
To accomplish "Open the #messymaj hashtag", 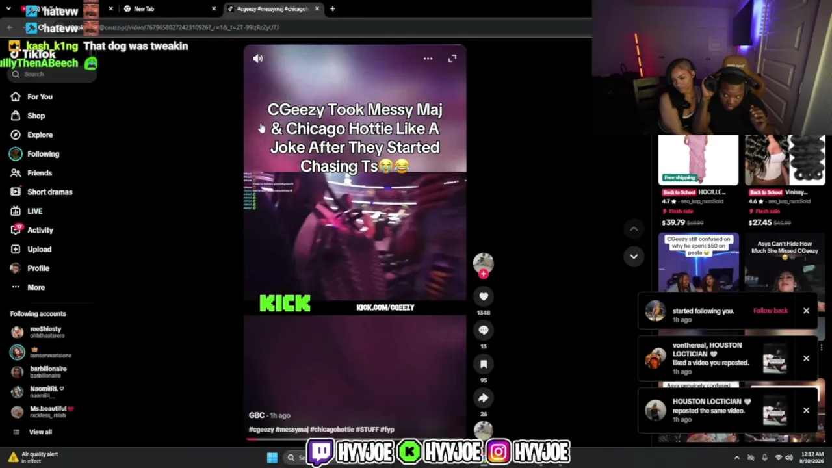I will click(x=292, y=430).
